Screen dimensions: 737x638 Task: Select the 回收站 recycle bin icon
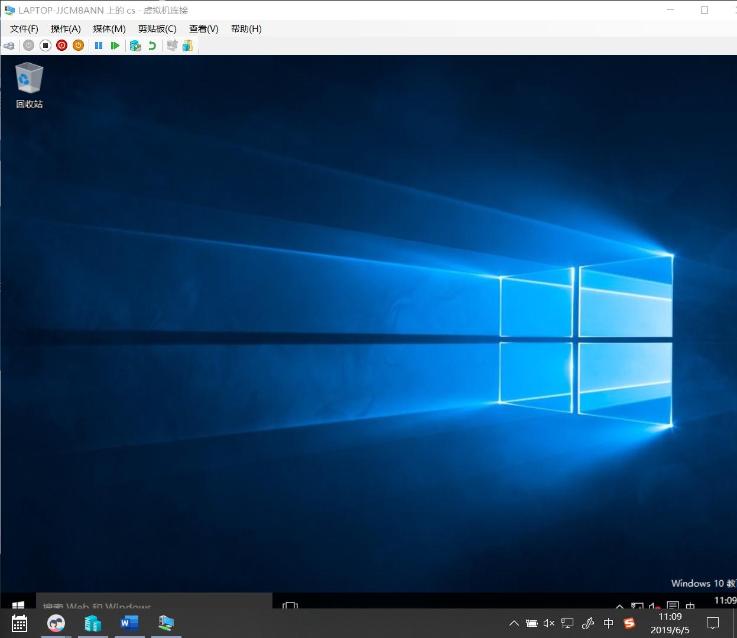[x=29, y=86]
